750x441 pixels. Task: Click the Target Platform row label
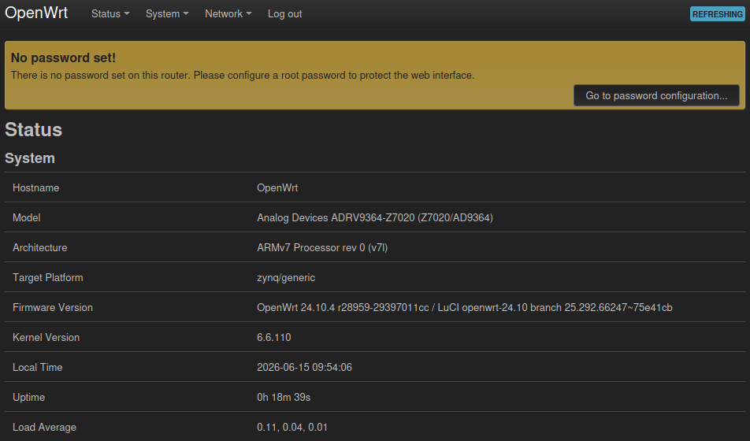tap(48, 278)
